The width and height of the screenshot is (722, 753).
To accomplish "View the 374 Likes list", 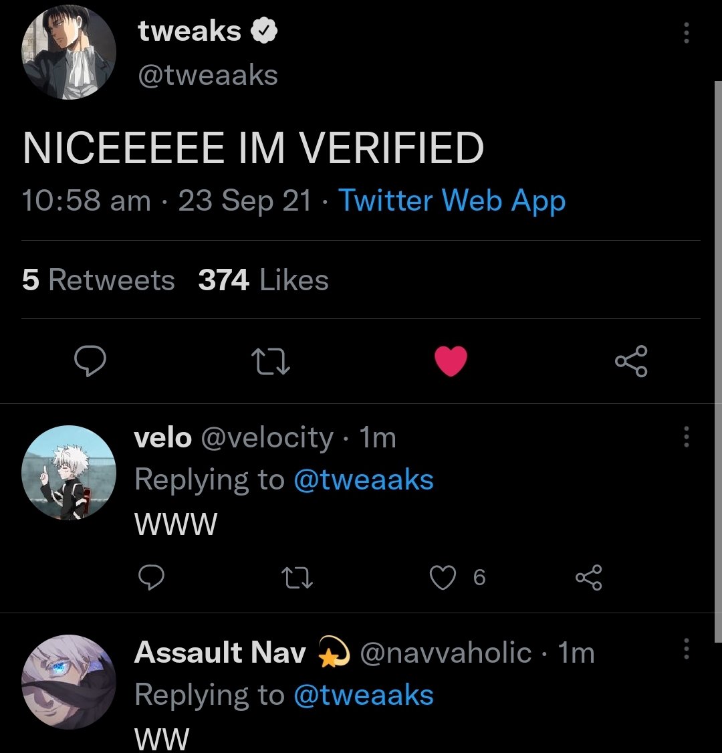I will pyautogui.click(x=263, y=280).
